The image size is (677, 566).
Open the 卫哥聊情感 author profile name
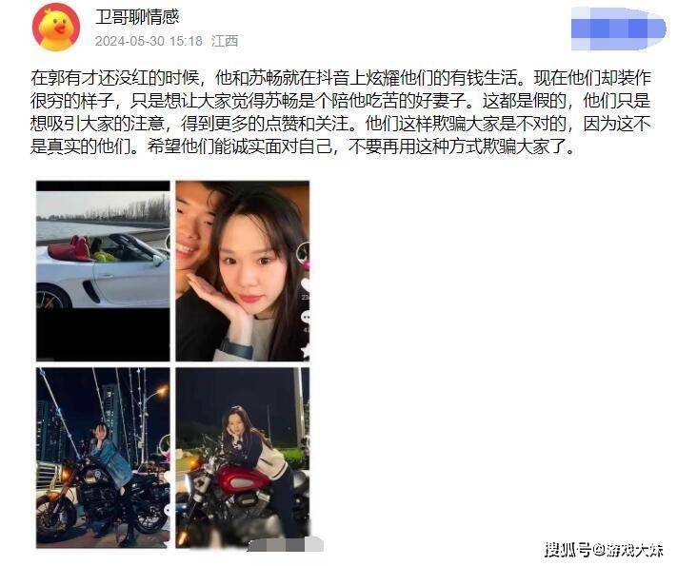click(137, 17)
